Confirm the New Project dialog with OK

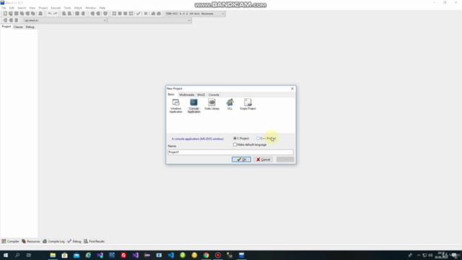pos(241,160)
